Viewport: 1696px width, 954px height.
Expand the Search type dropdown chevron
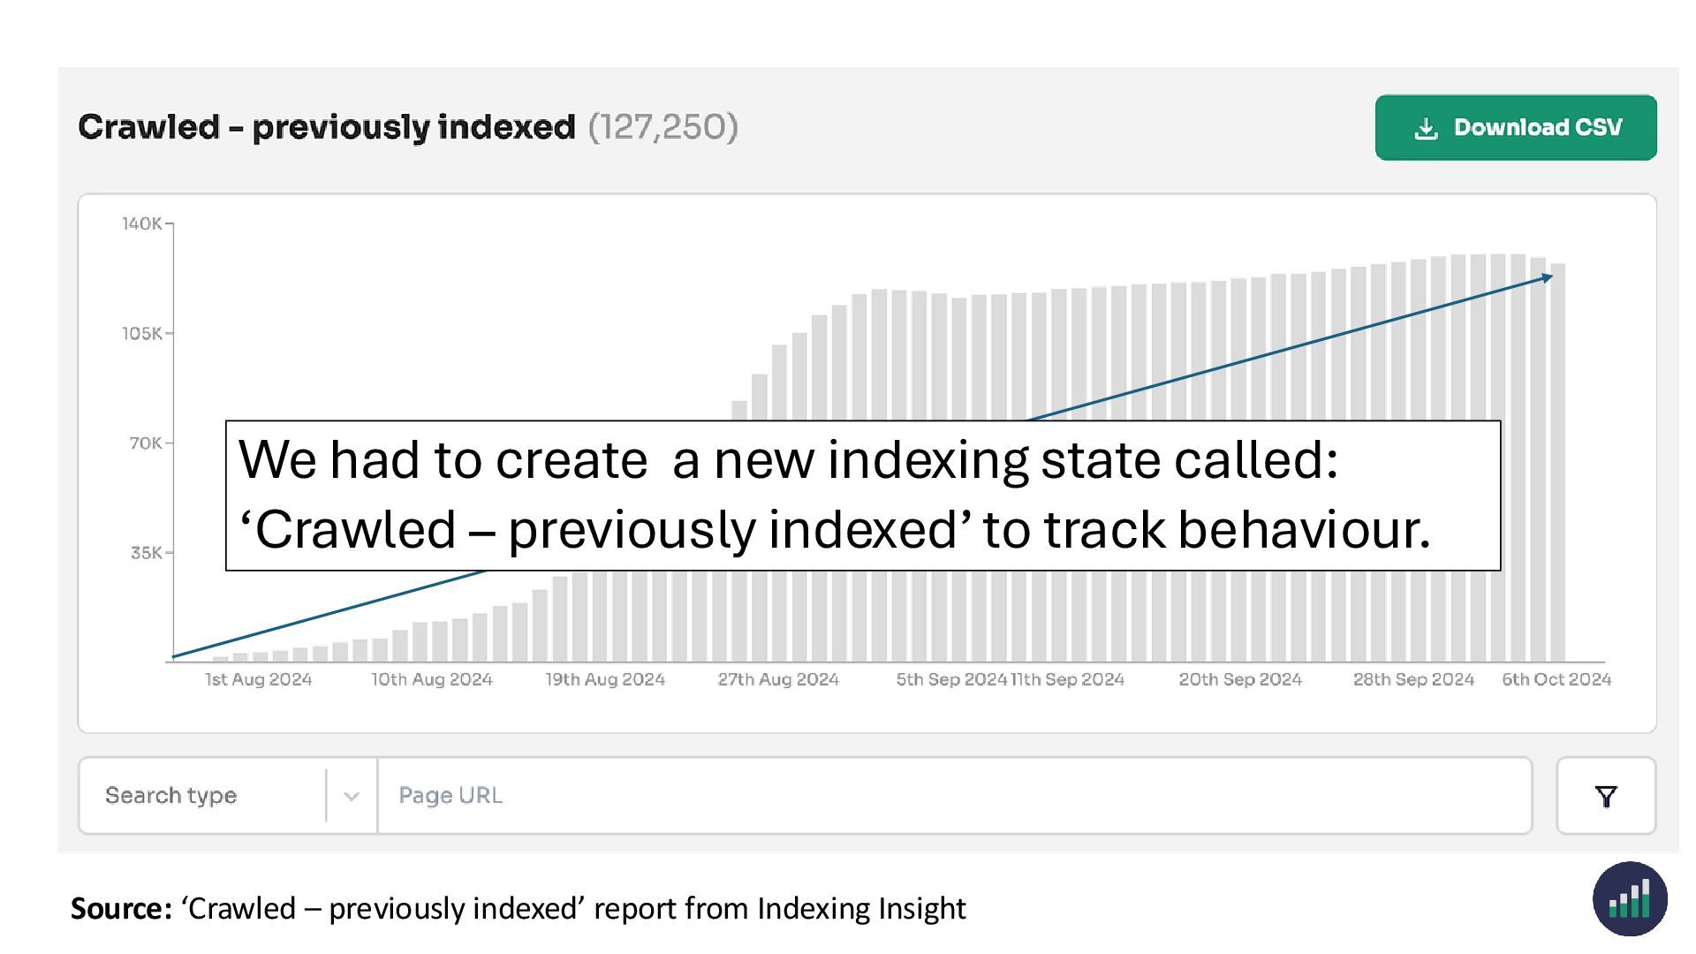(x=352, y=796)
